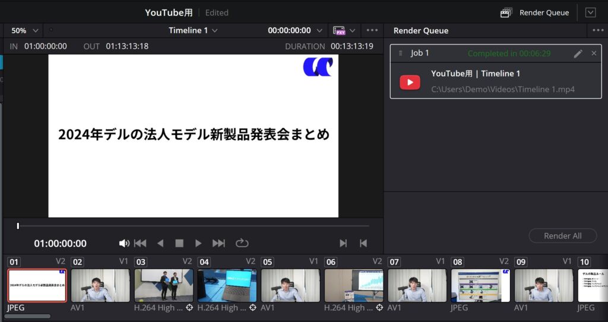Select the YouTube用 | Timeline 1 job title
The width and height of the screenshot is (608, 322).
click(476, 74)
